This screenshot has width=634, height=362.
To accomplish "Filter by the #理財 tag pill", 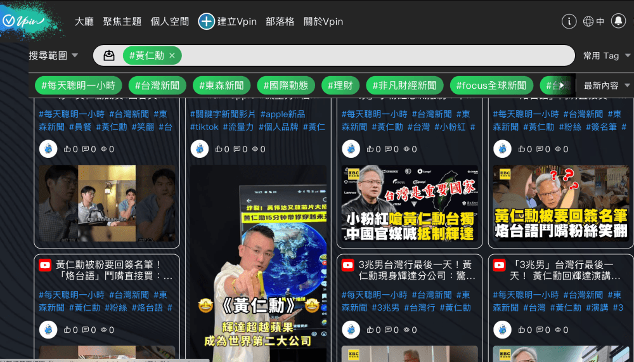I will (340, 86).
